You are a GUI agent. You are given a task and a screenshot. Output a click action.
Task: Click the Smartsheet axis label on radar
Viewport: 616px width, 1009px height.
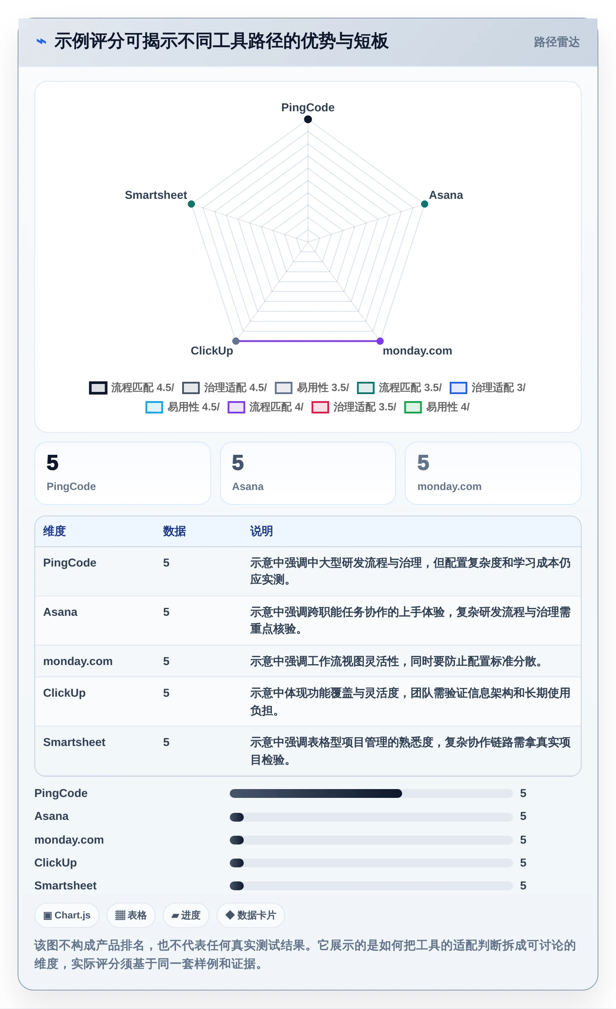(x=156, y=195)
